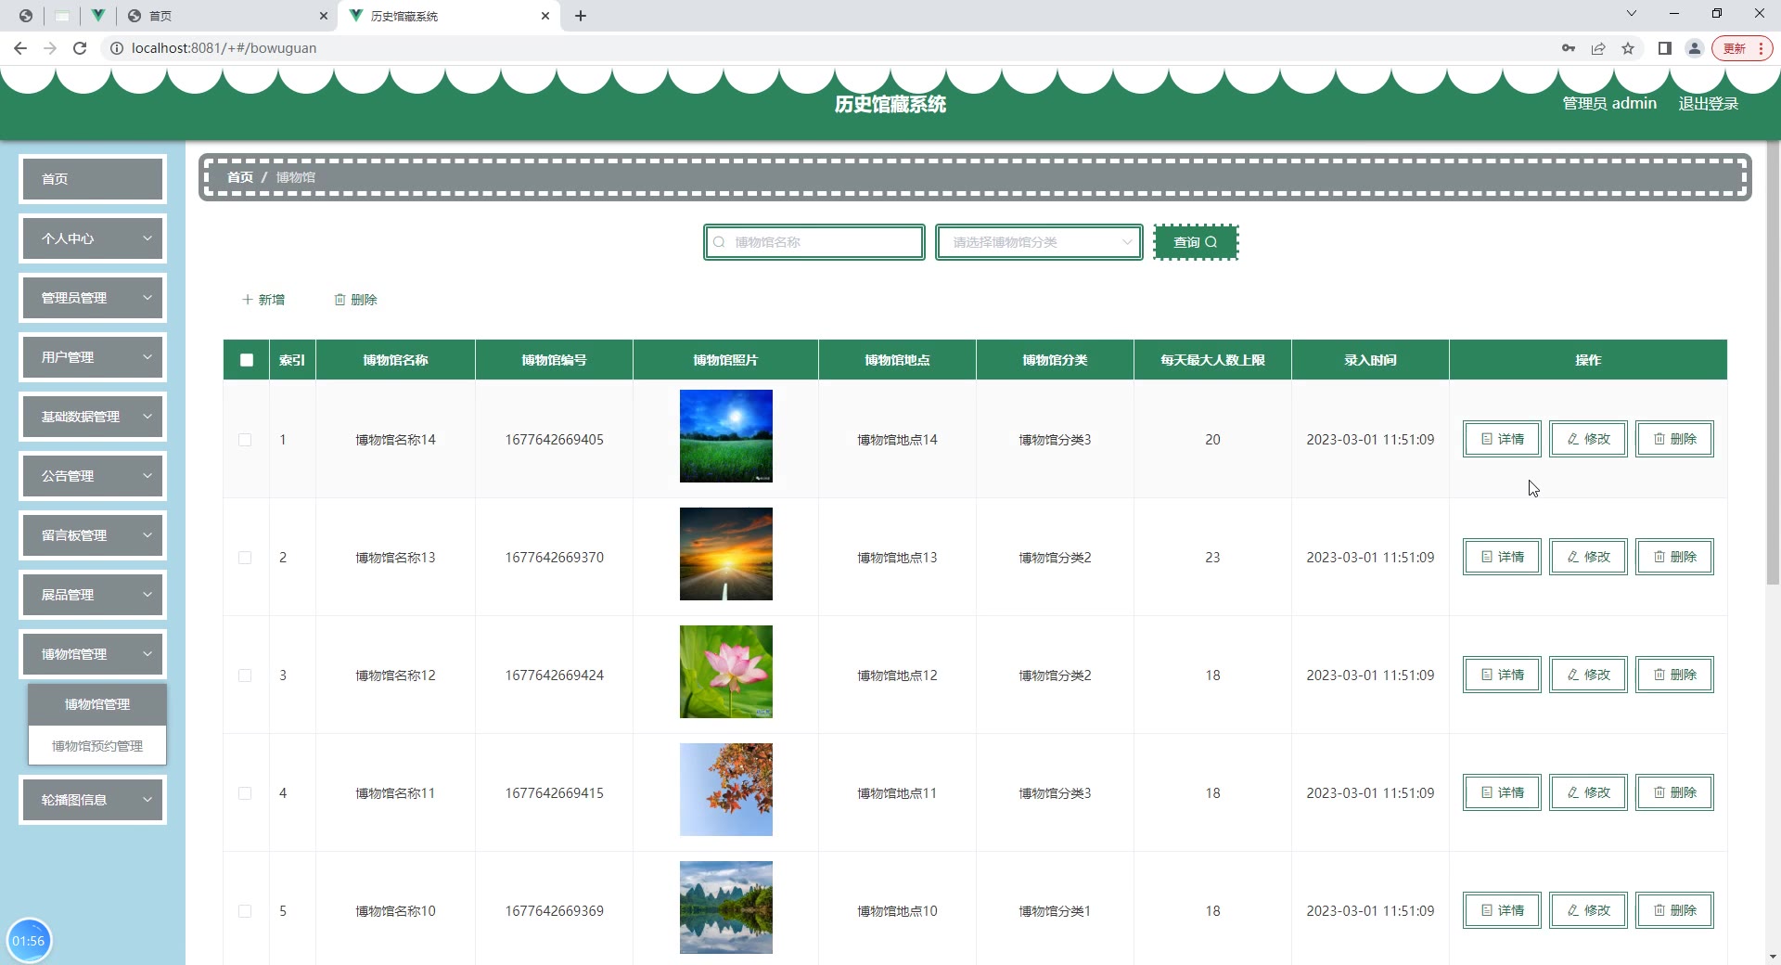Expand the 管理员管理 sidebar menu
Image resolution: width=1781 pixels, height=965 pixels.
[93, 298]
